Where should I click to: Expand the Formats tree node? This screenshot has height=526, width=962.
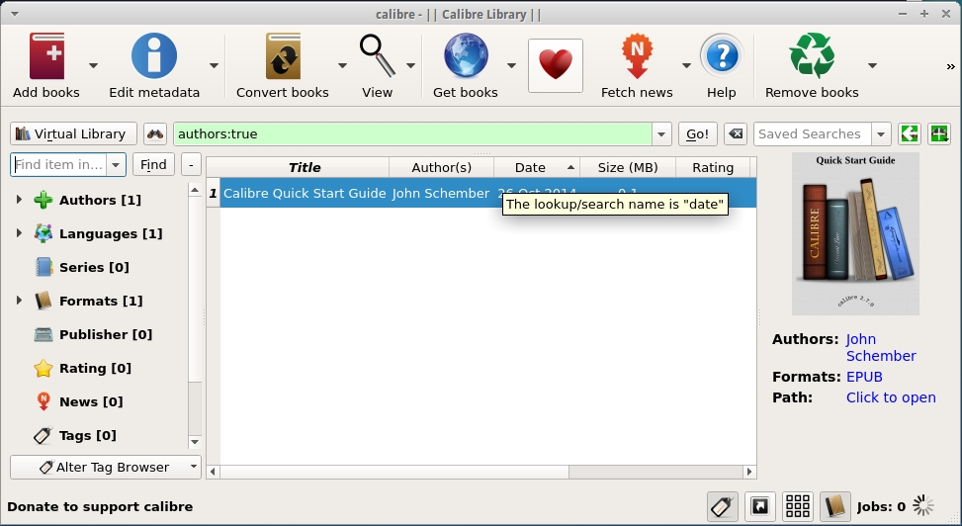pyautogui.click(x=19, y=301)
